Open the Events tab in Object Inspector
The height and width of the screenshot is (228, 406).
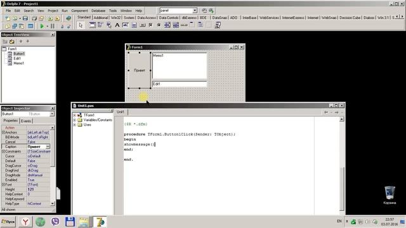pos(26,121)
